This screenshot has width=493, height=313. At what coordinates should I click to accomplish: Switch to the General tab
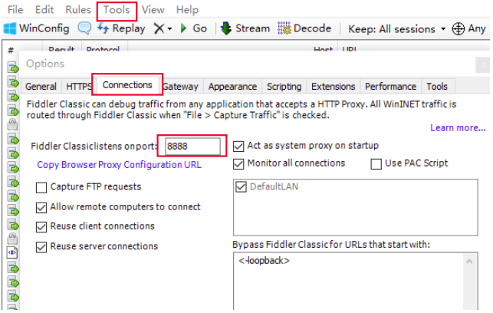pyautogui.click(x=41, y=86)
